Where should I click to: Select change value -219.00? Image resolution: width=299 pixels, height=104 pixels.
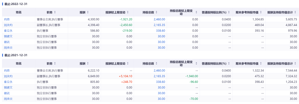coord(127,30)
